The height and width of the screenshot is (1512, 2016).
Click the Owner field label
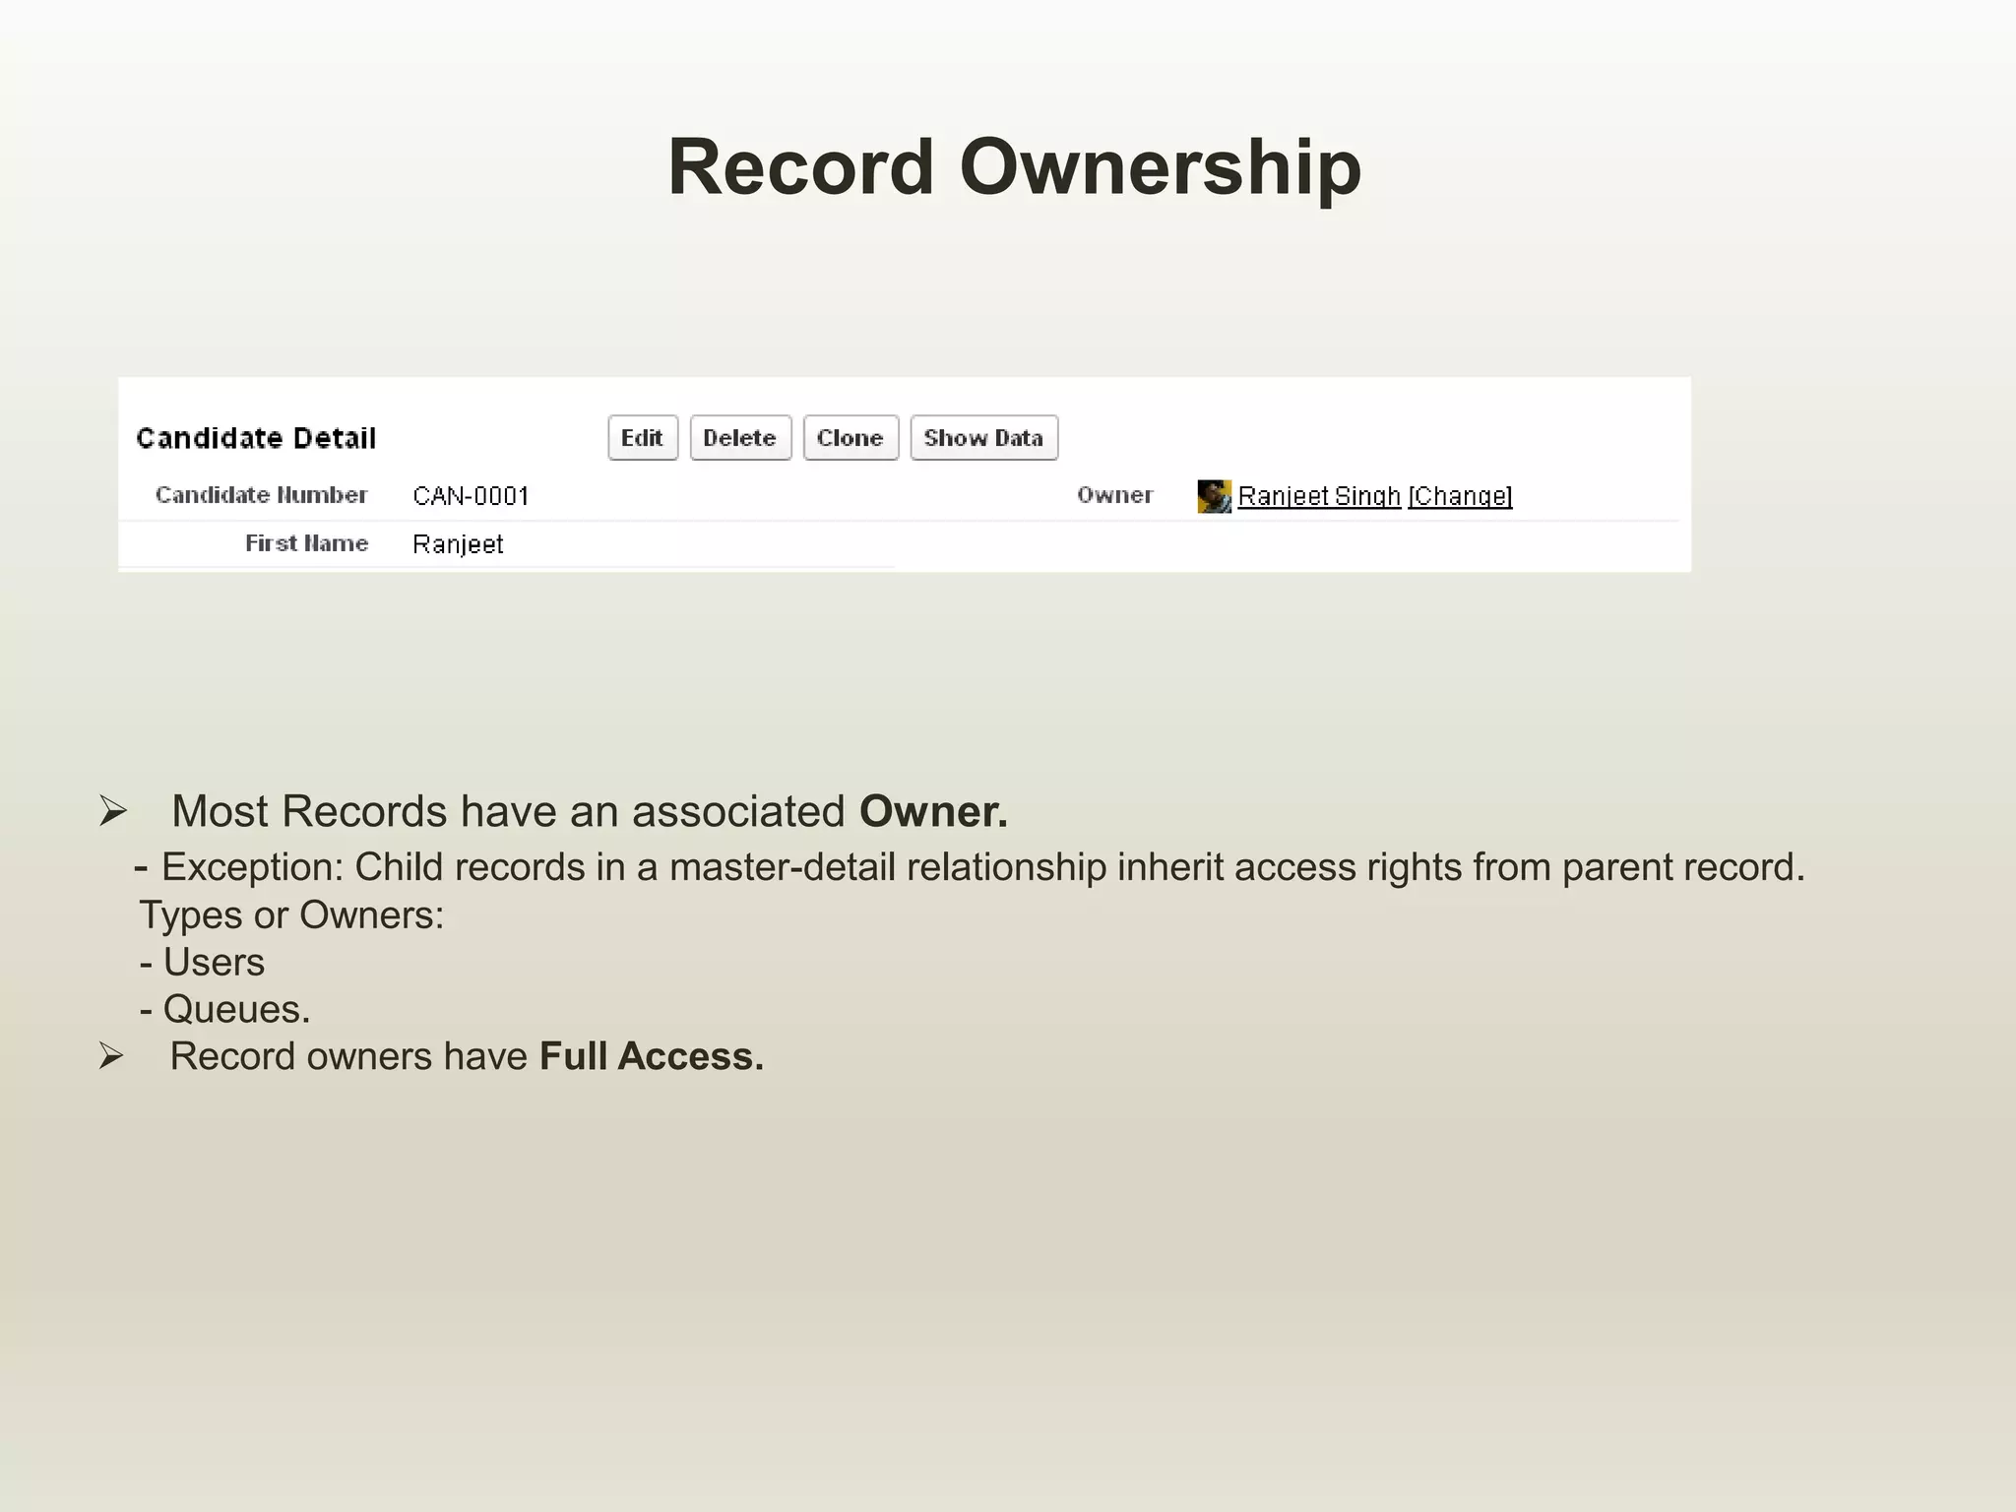coord(1114,495)
